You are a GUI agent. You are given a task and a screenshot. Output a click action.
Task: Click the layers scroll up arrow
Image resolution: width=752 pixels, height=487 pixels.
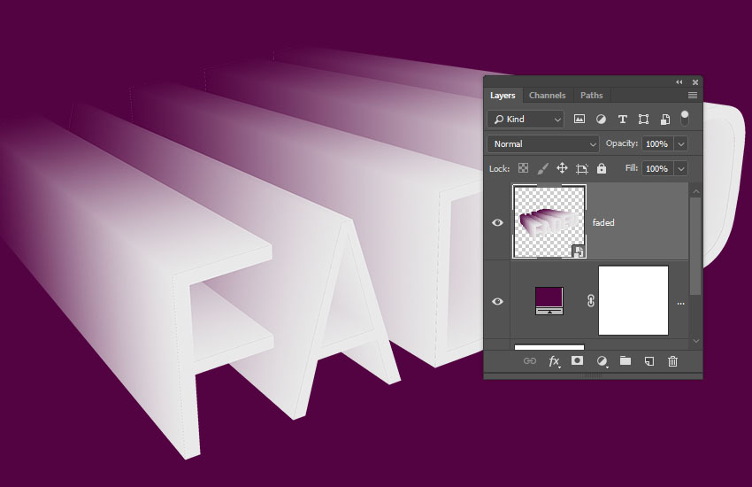696,191
